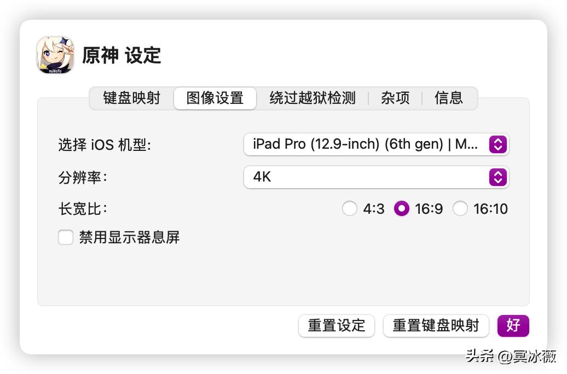Click the 重置设定 reset settings button
This screenshot has width=567, height=374.
[336, 325]
